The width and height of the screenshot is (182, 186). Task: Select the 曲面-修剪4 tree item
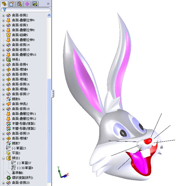click(20, 65)
